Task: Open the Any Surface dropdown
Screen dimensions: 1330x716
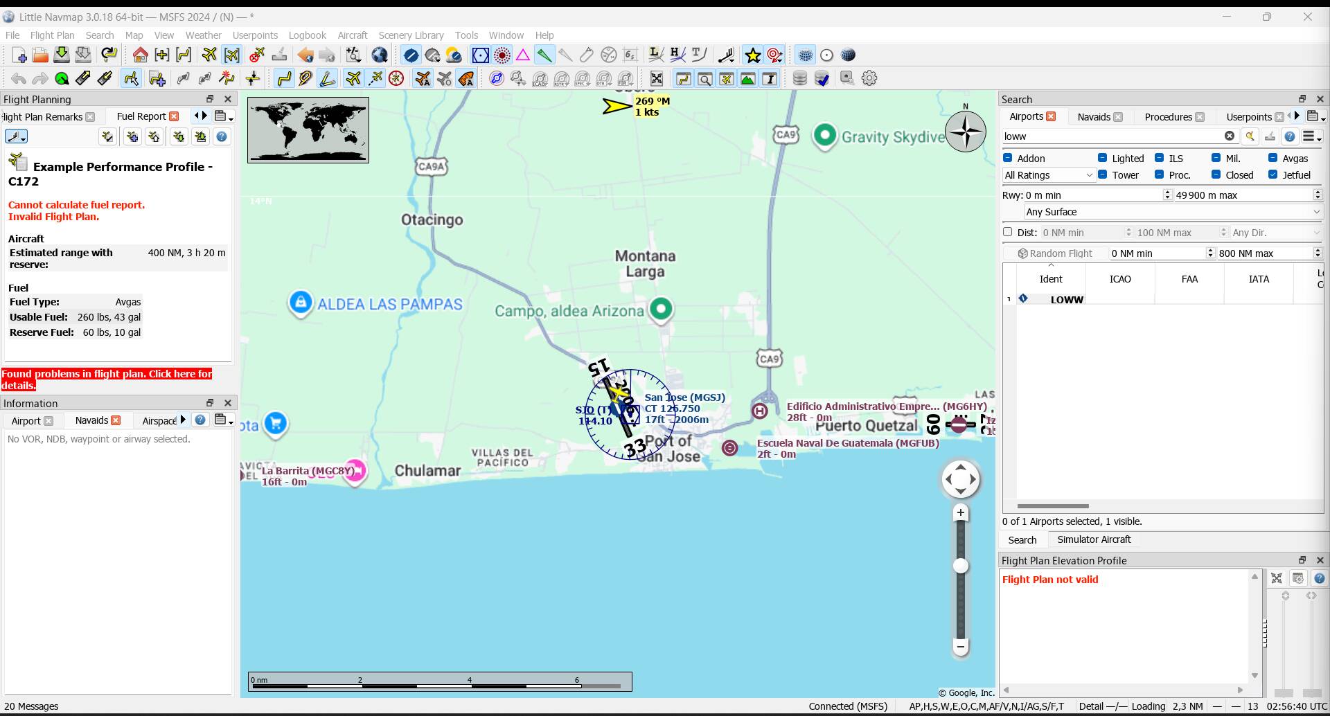Action: (1173, 212)
